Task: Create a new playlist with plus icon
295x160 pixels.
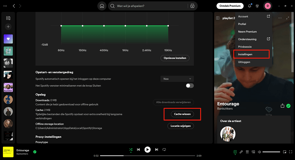Action: pos(8,27)
